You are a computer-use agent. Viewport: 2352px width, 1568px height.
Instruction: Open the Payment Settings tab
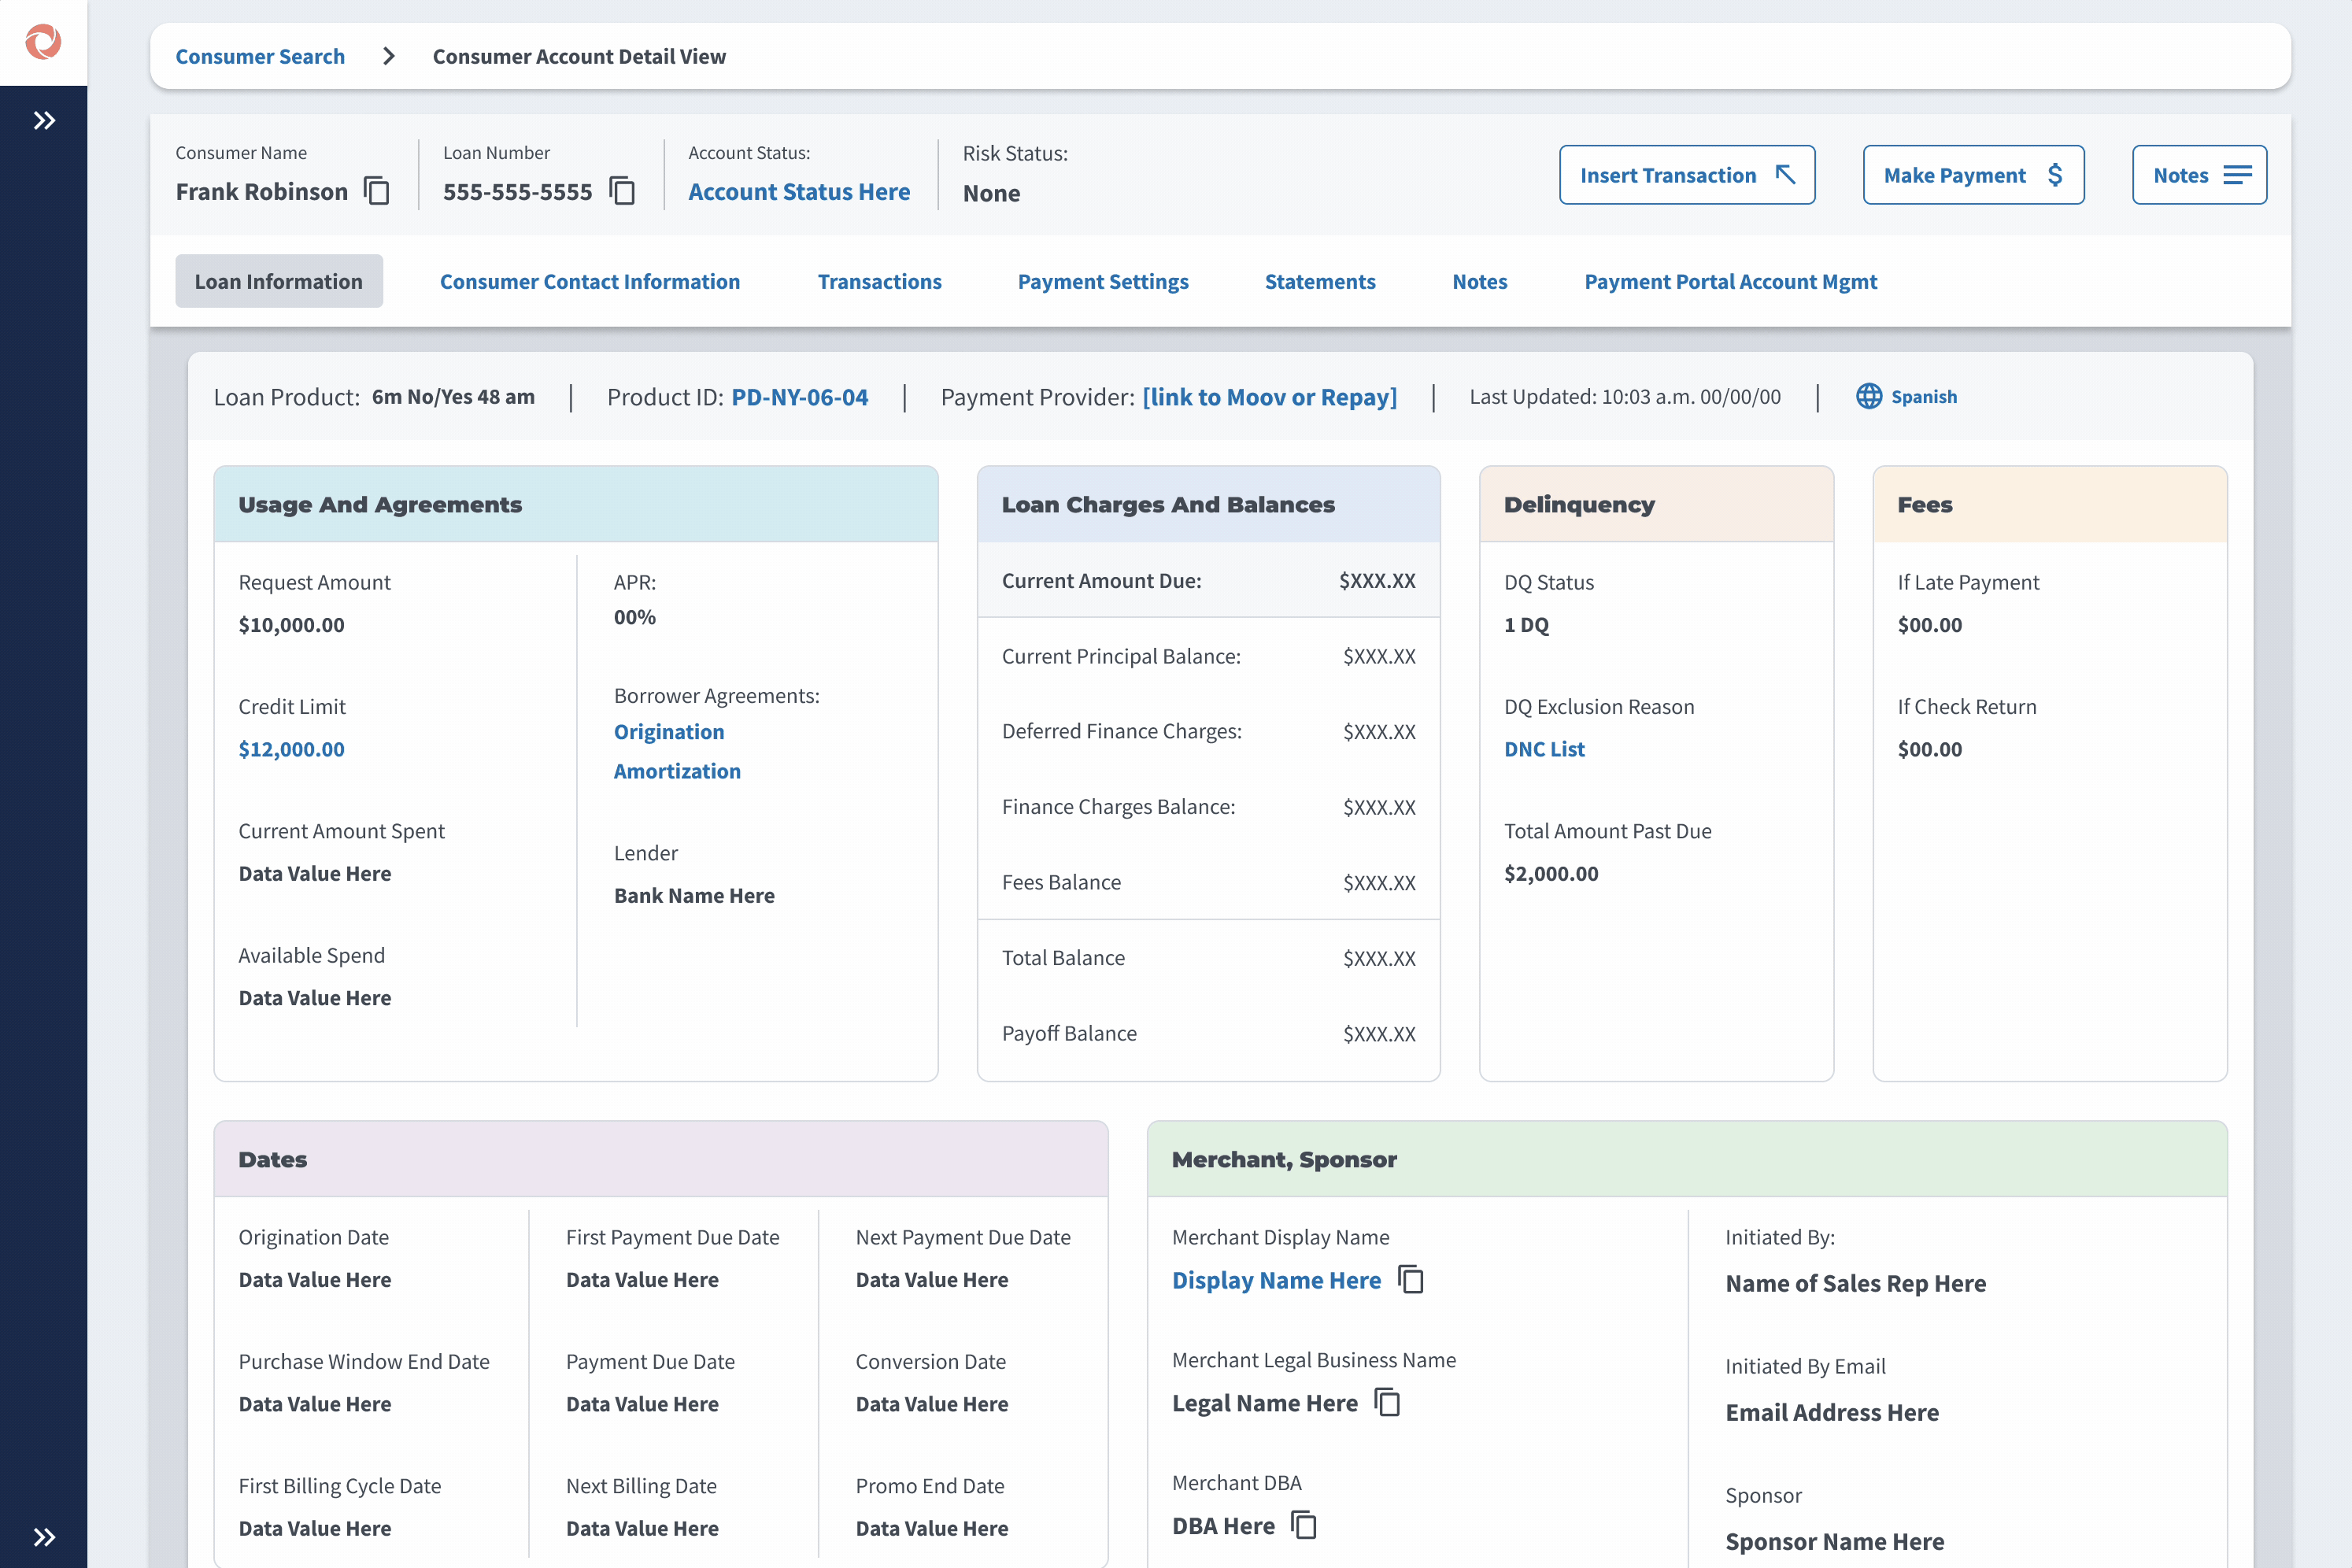[x=1103, y=281]
